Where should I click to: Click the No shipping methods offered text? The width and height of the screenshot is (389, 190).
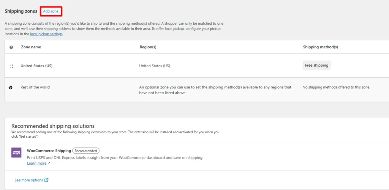tap(337, 87)
